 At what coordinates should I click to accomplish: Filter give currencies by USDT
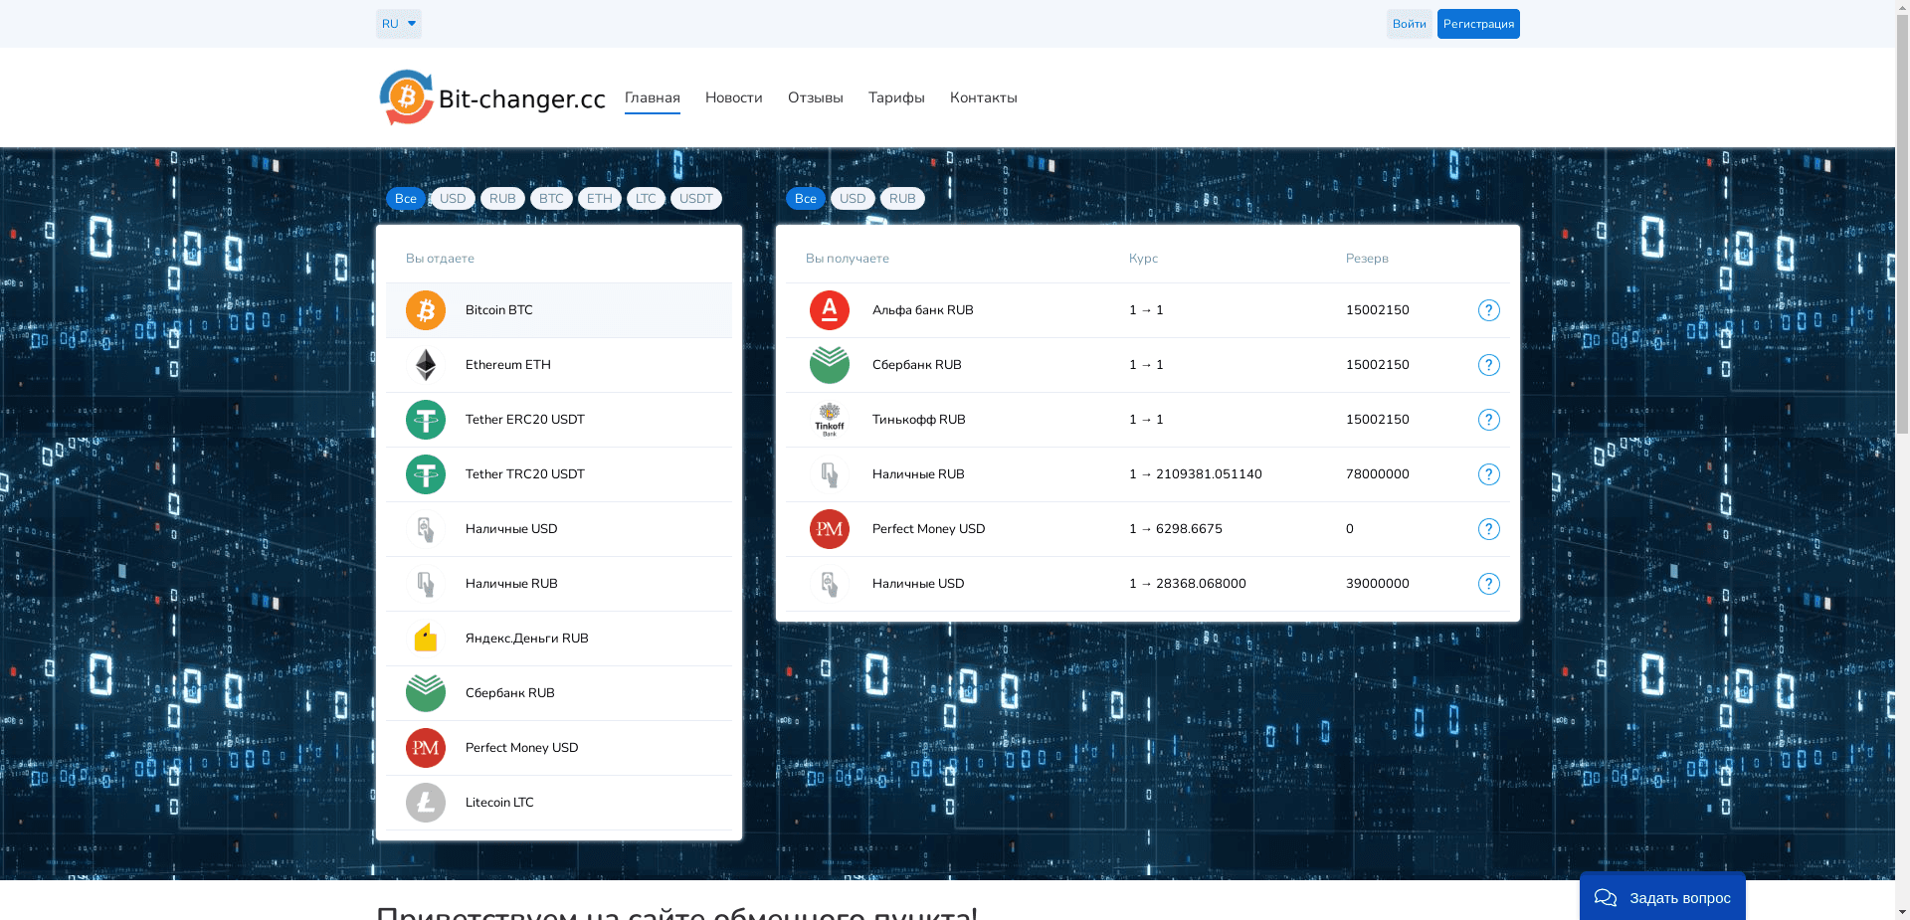(x=695, y=199)
